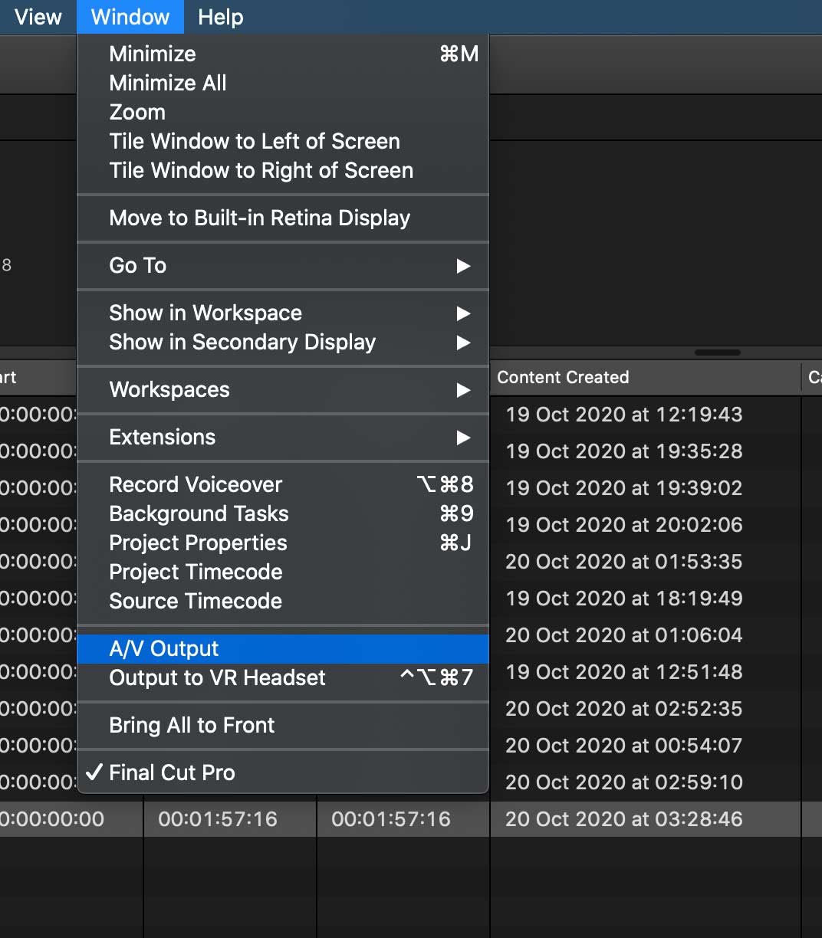Choose Bring All to Front
822x938 pixels.
(283, 725)
